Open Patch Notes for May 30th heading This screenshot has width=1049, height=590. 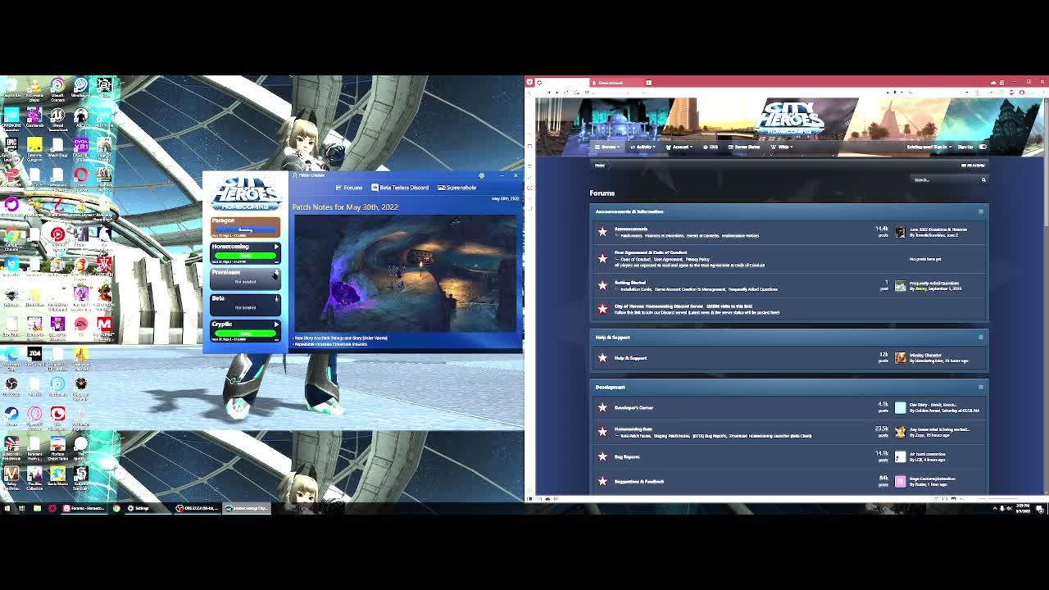pyautogui.click(x=345, y=206)
